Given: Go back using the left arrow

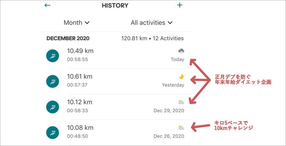Looking at the screenshot, I should 47,5.
